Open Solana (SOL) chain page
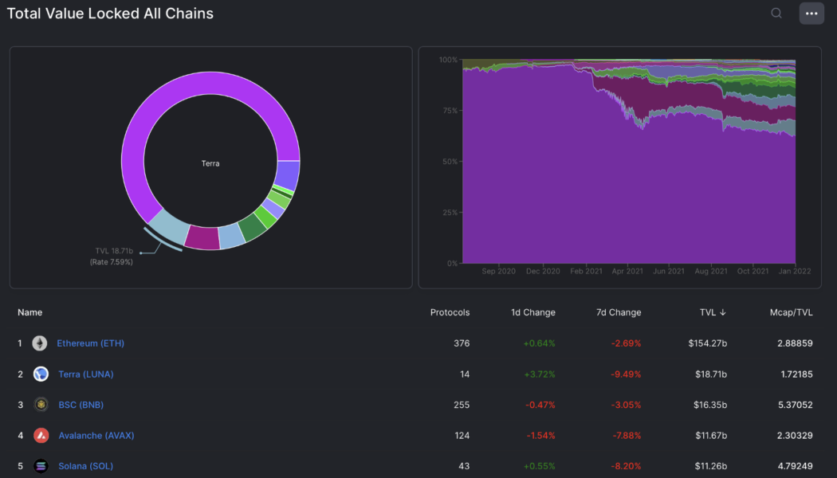Screen dimensions: 837x478 [85, 466]
